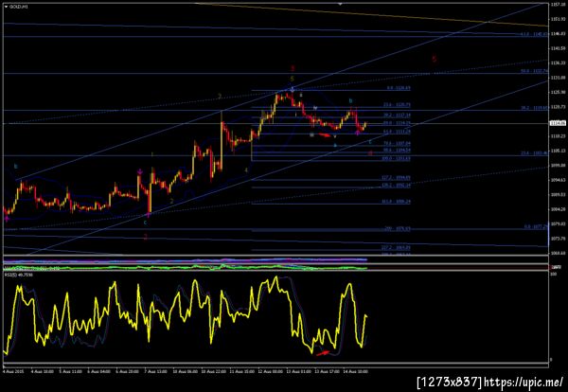Select the red wave 2 label below the low
This screenshot has width=568, height=392.
coord(145,237)
